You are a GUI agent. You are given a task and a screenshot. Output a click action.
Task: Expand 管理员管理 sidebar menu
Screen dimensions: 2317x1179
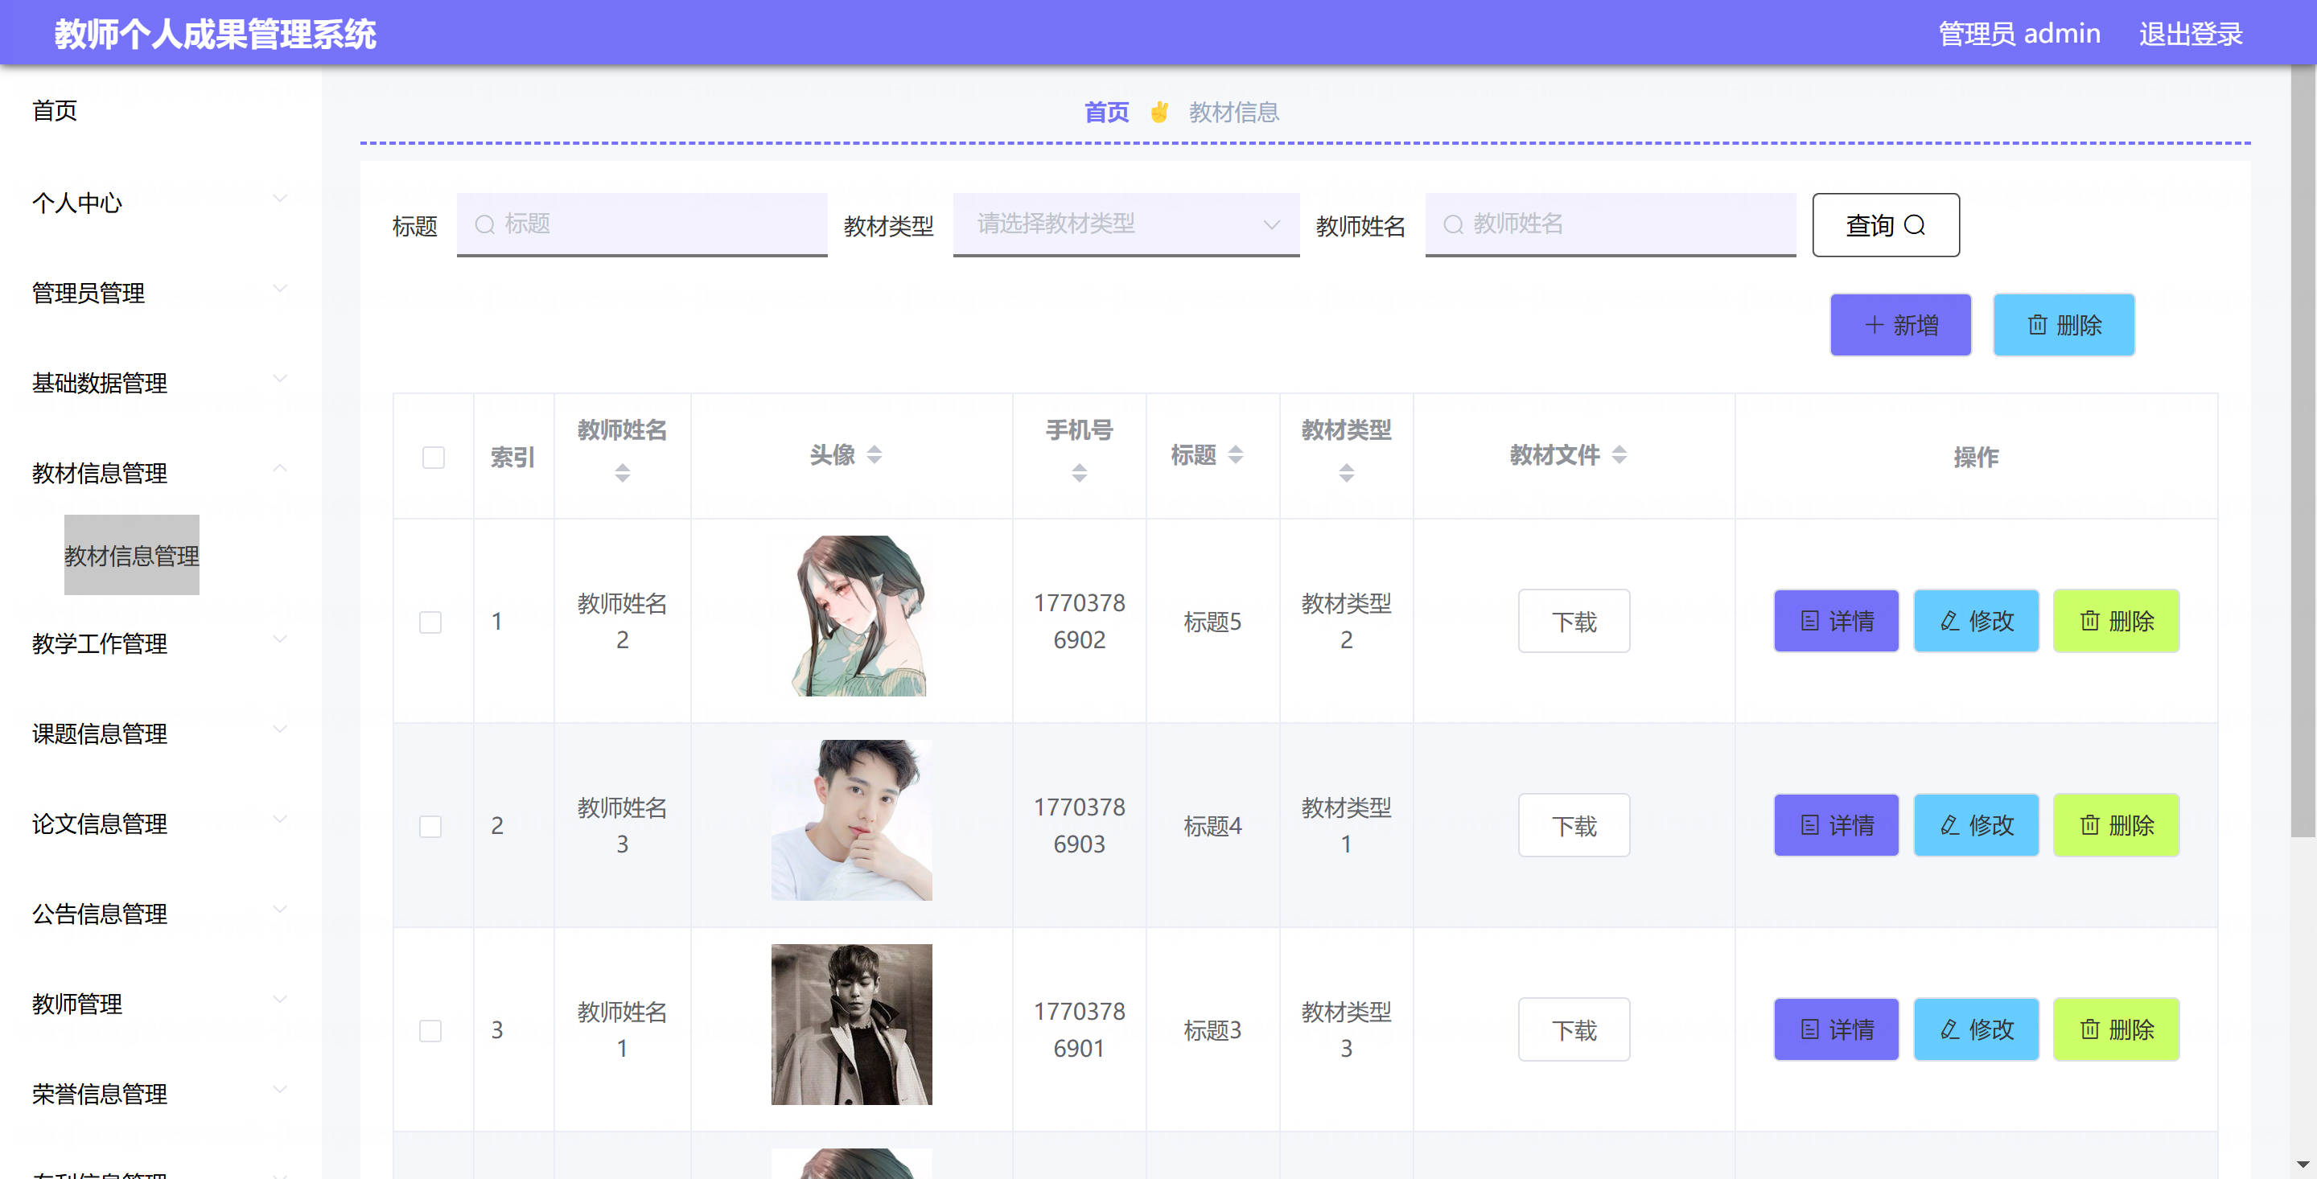pyautogui.click(x=160, y=292)
